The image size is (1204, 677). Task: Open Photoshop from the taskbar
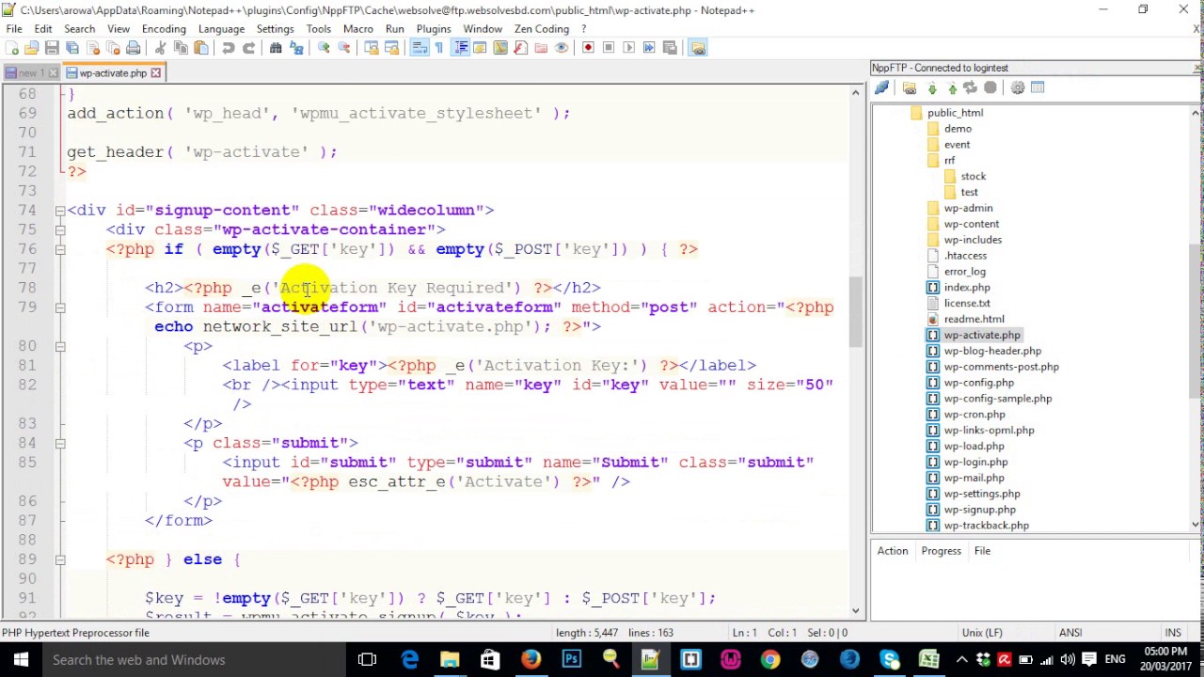tap(571, 660)
